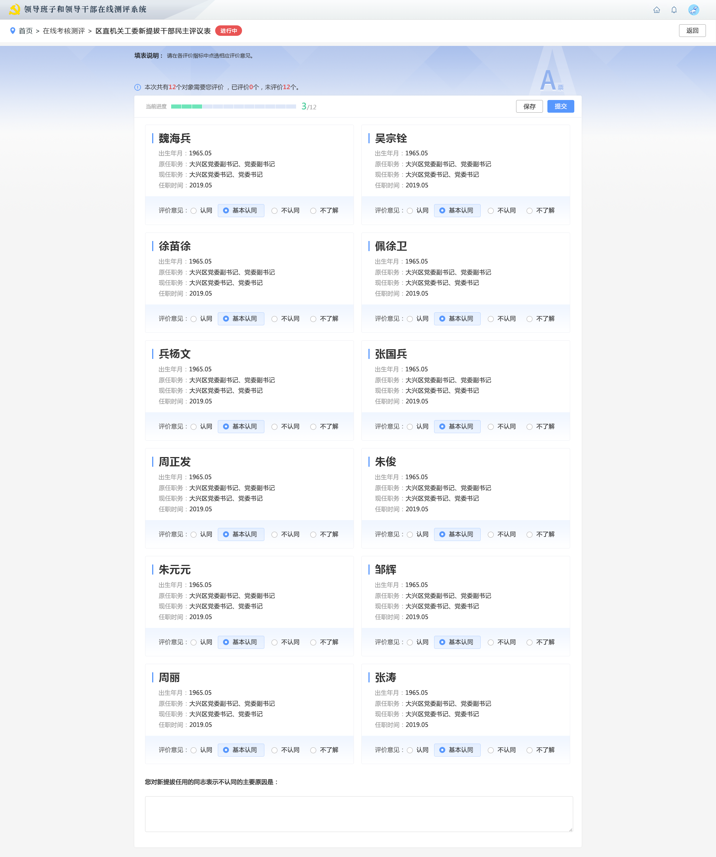Select 认同 for 徐苗徐
This screenshot has width=716, height=857.
point(201,319)
